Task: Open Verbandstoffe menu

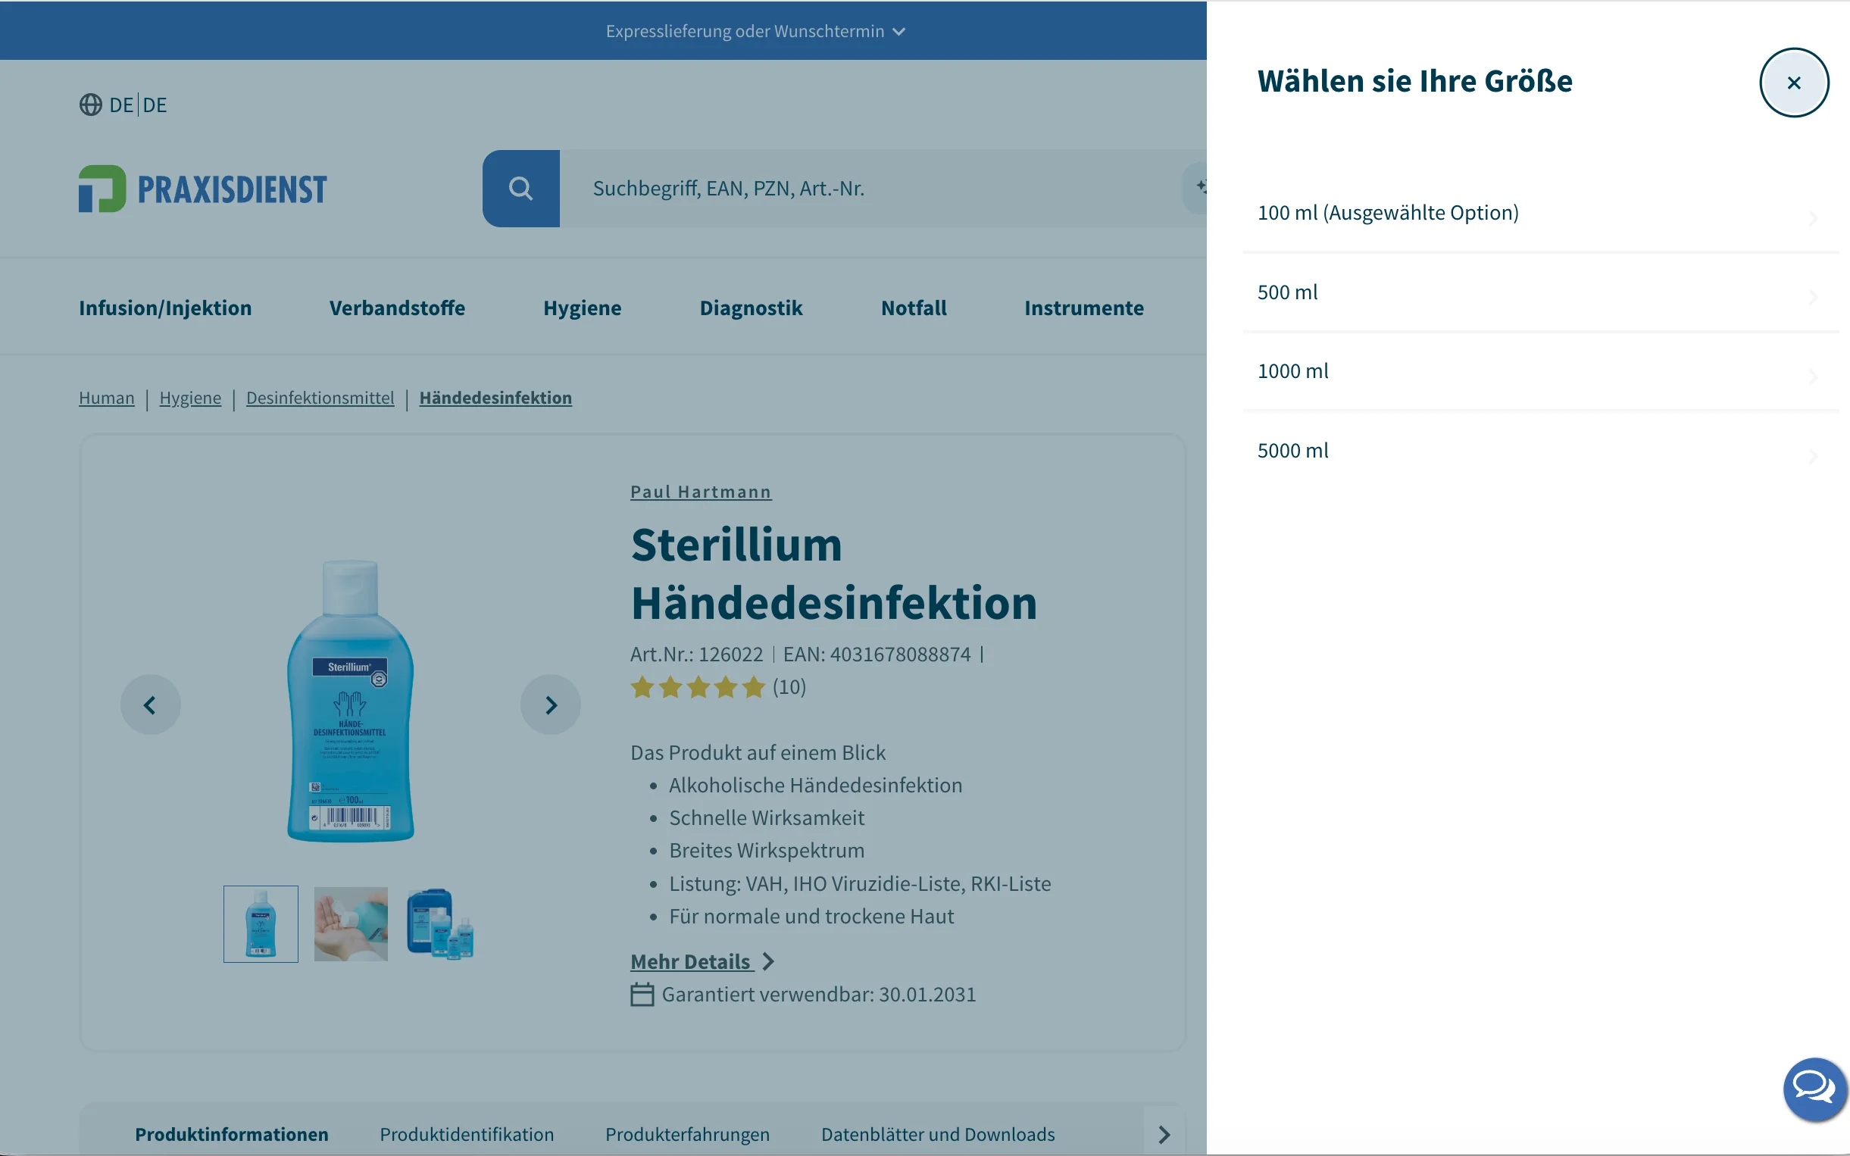Action: (397, 308)
